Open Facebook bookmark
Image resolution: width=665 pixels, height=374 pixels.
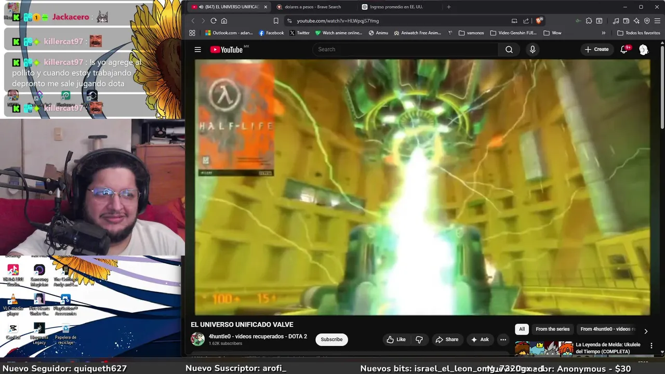[271, 33]
